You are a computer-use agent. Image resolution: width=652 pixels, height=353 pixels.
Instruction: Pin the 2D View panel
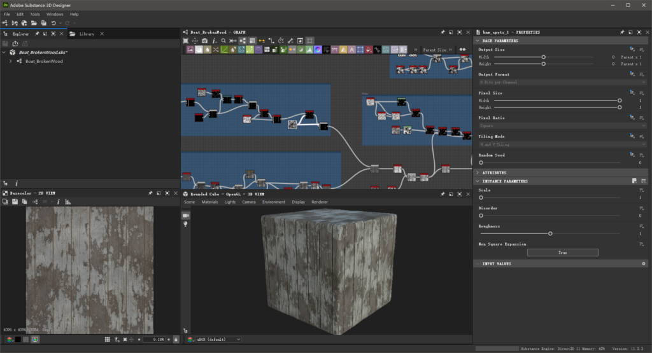pos(150,193)
